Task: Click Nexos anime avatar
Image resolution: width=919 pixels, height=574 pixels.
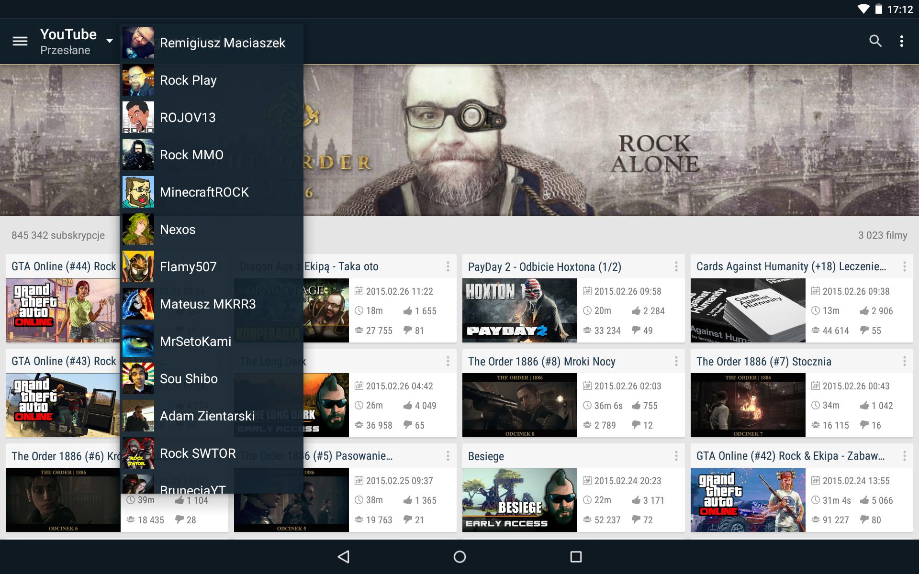Action: [x=138, y=230]
